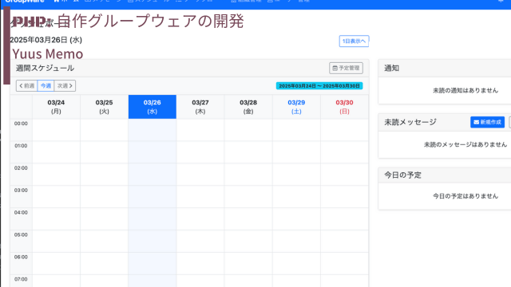The height and width of the screenshot is (287, 511).
Task: Click the 06:00 time label
Action: pyautogui.click(x=21, y=257)
